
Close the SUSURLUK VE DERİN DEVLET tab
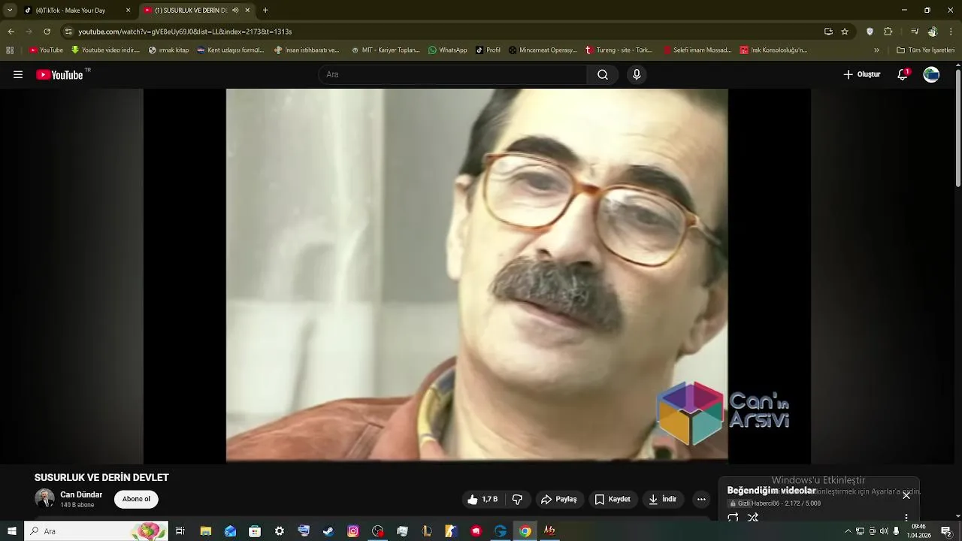point(247,11)
